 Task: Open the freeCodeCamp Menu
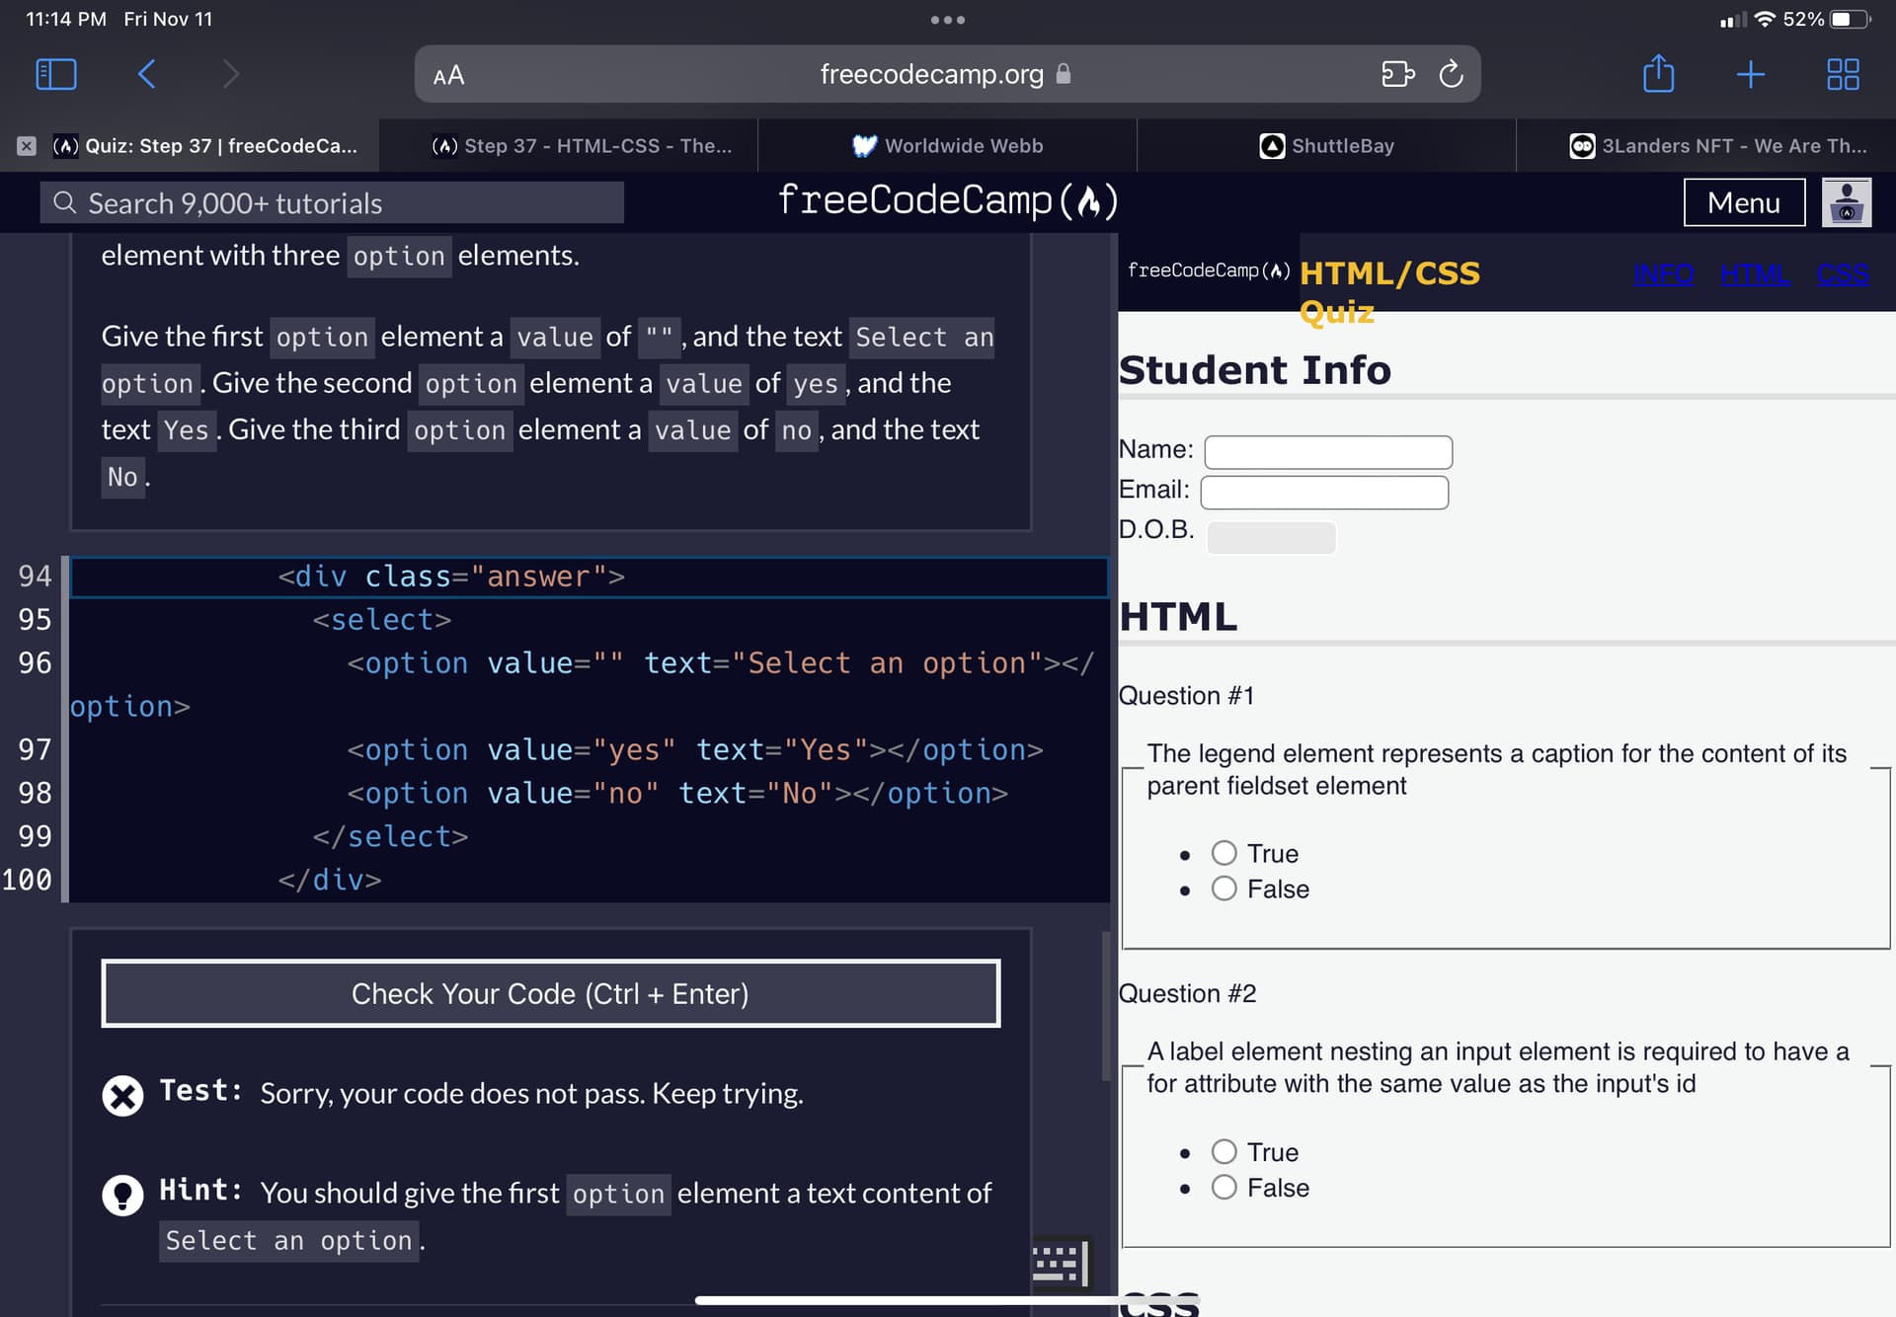[1744, 202]
